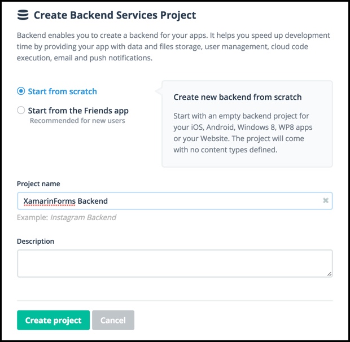Click the database stack icon beside the title
Image resolution: width=350 pixels, height=342 pixels.
pos(23,15)
